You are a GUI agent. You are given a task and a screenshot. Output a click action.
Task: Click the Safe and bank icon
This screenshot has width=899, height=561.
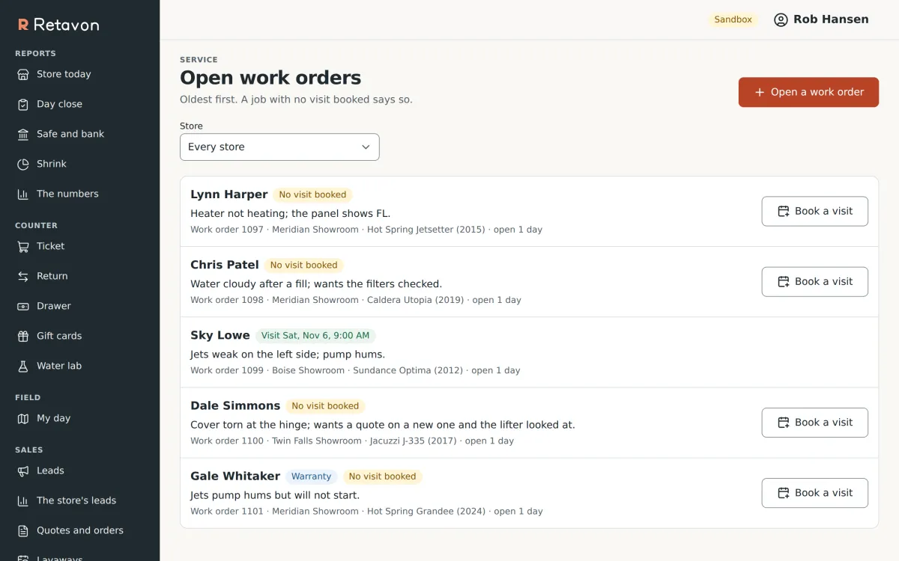23,134
